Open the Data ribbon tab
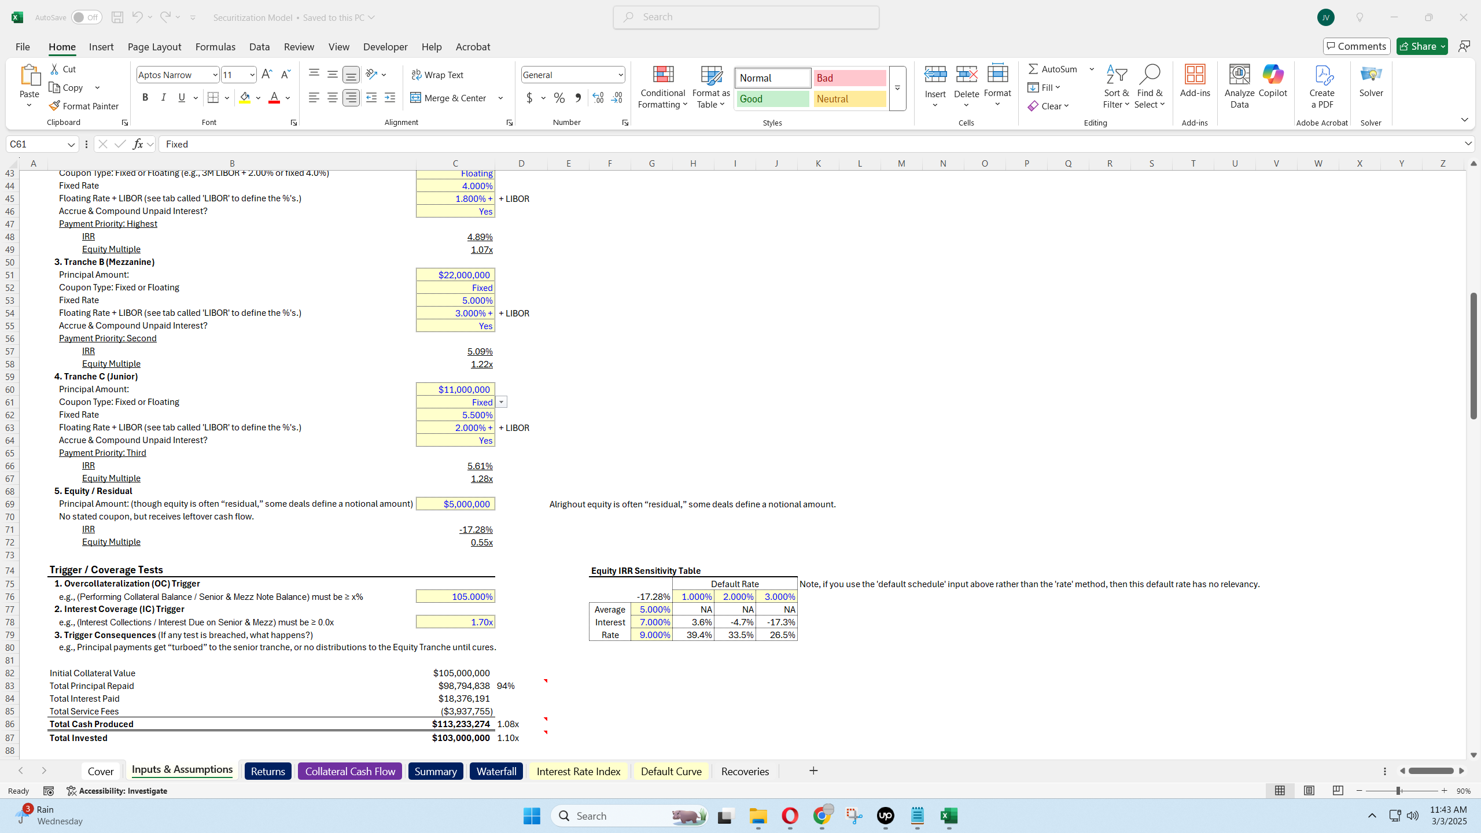1481x833 pixels. point(259,47)
